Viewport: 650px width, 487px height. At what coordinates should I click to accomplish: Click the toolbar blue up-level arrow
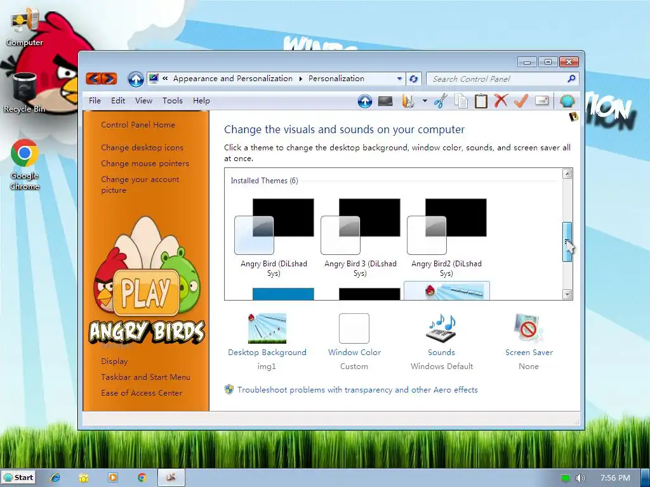(365, 101)
